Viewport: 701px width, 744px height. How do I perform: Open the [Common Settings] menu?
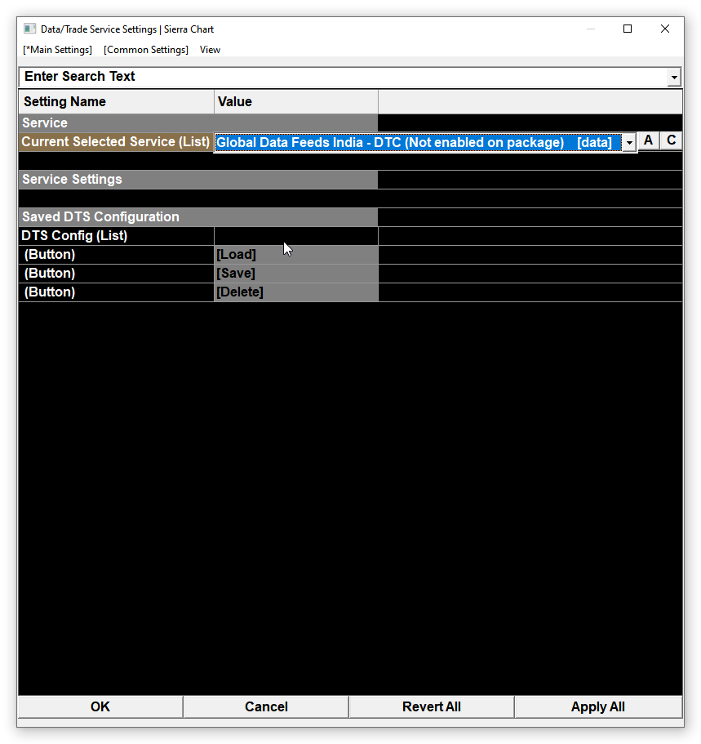click(x=146, y=50)
